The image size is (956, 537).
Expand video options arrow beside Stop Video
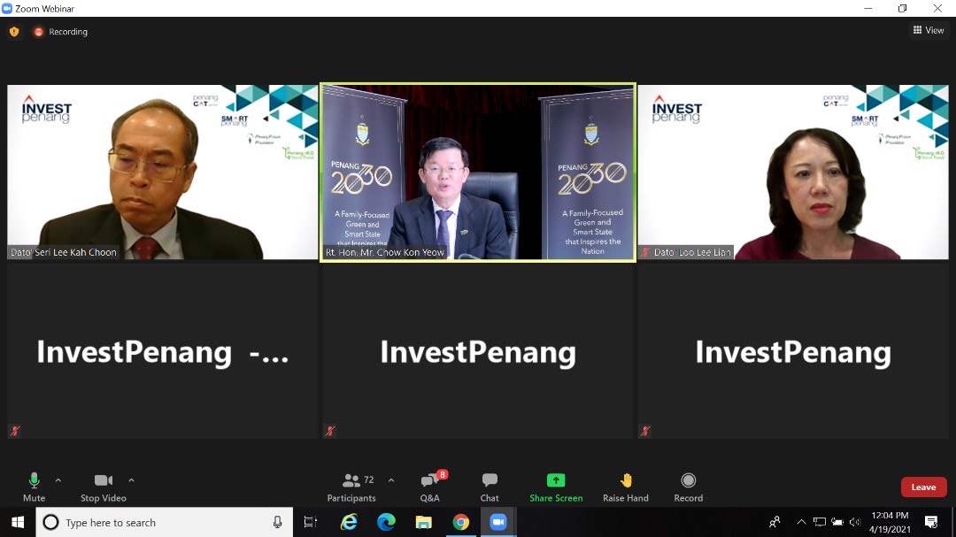[x=131, y=480]
